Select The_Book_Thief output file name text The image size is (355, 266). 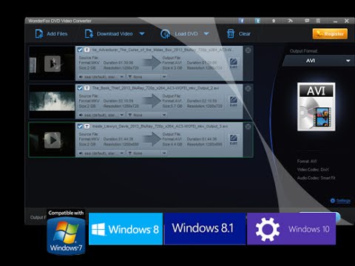pos(155,88)
